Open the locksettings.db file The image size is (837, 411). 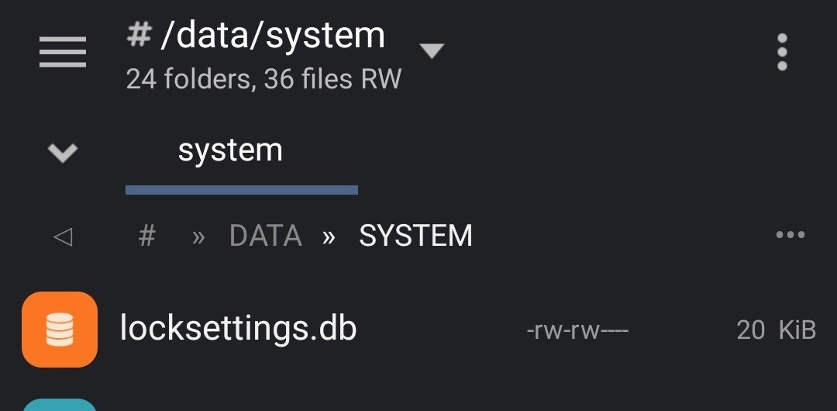418,330
